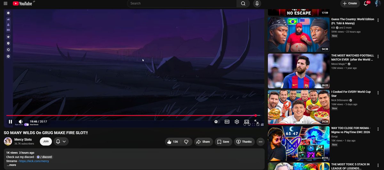Click 'THE MOST TOXIC 5 STACK' title

(x=350, y=166)
